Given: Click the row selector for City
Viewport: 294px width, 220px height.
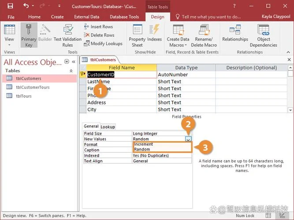Looking at the screenshot, I should pyautogui.click(x=83, y=110).
